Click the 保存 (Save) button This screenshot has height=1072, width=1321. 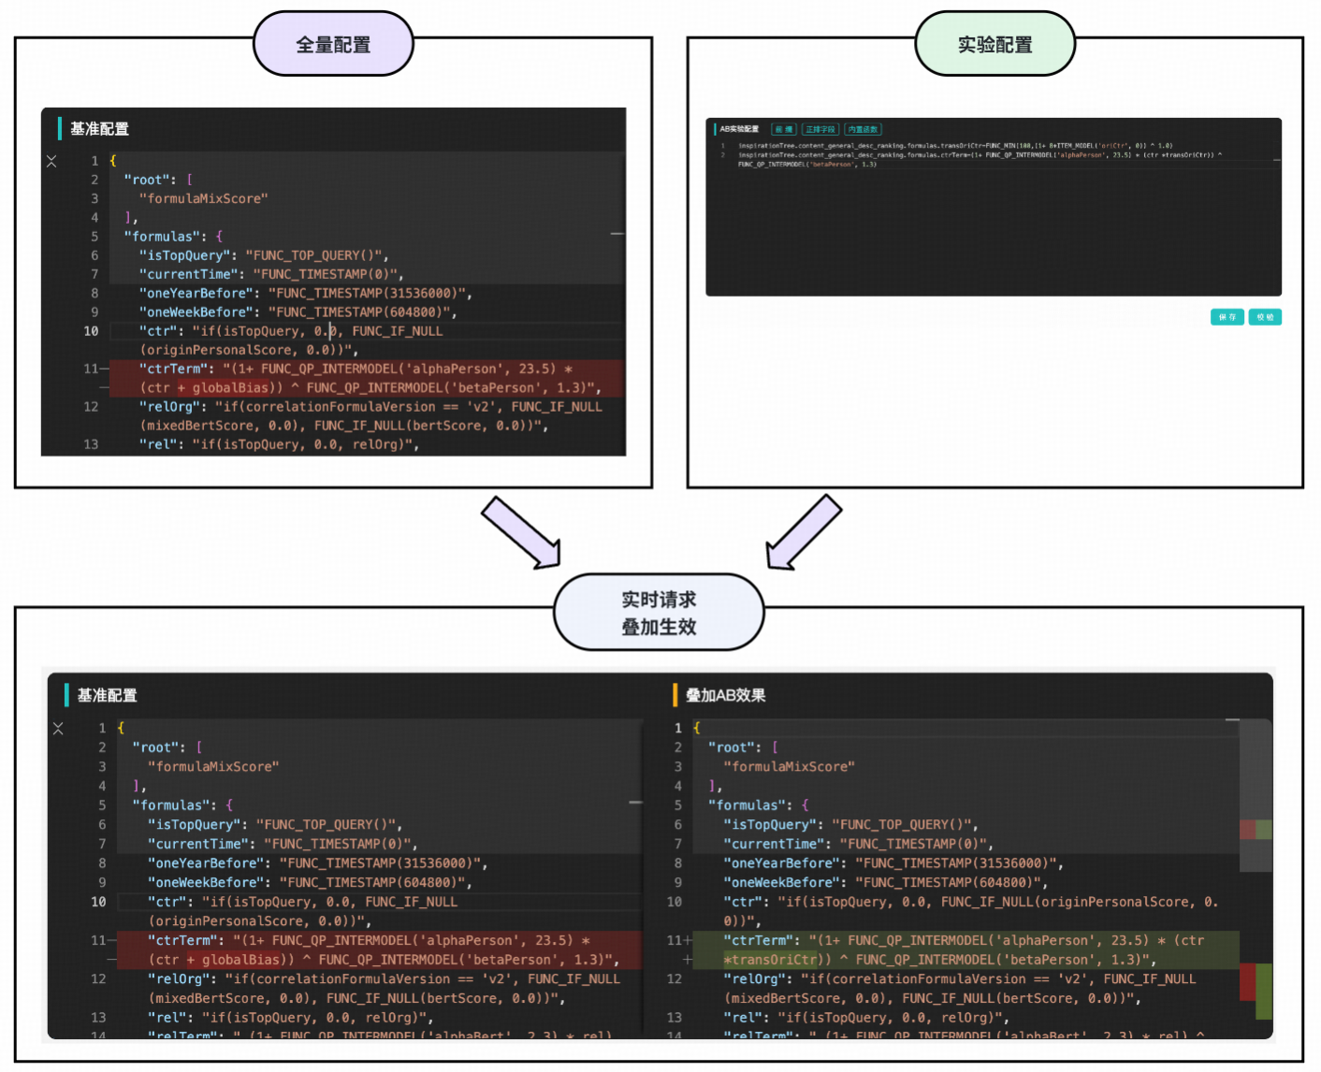tap(1227, 317)
